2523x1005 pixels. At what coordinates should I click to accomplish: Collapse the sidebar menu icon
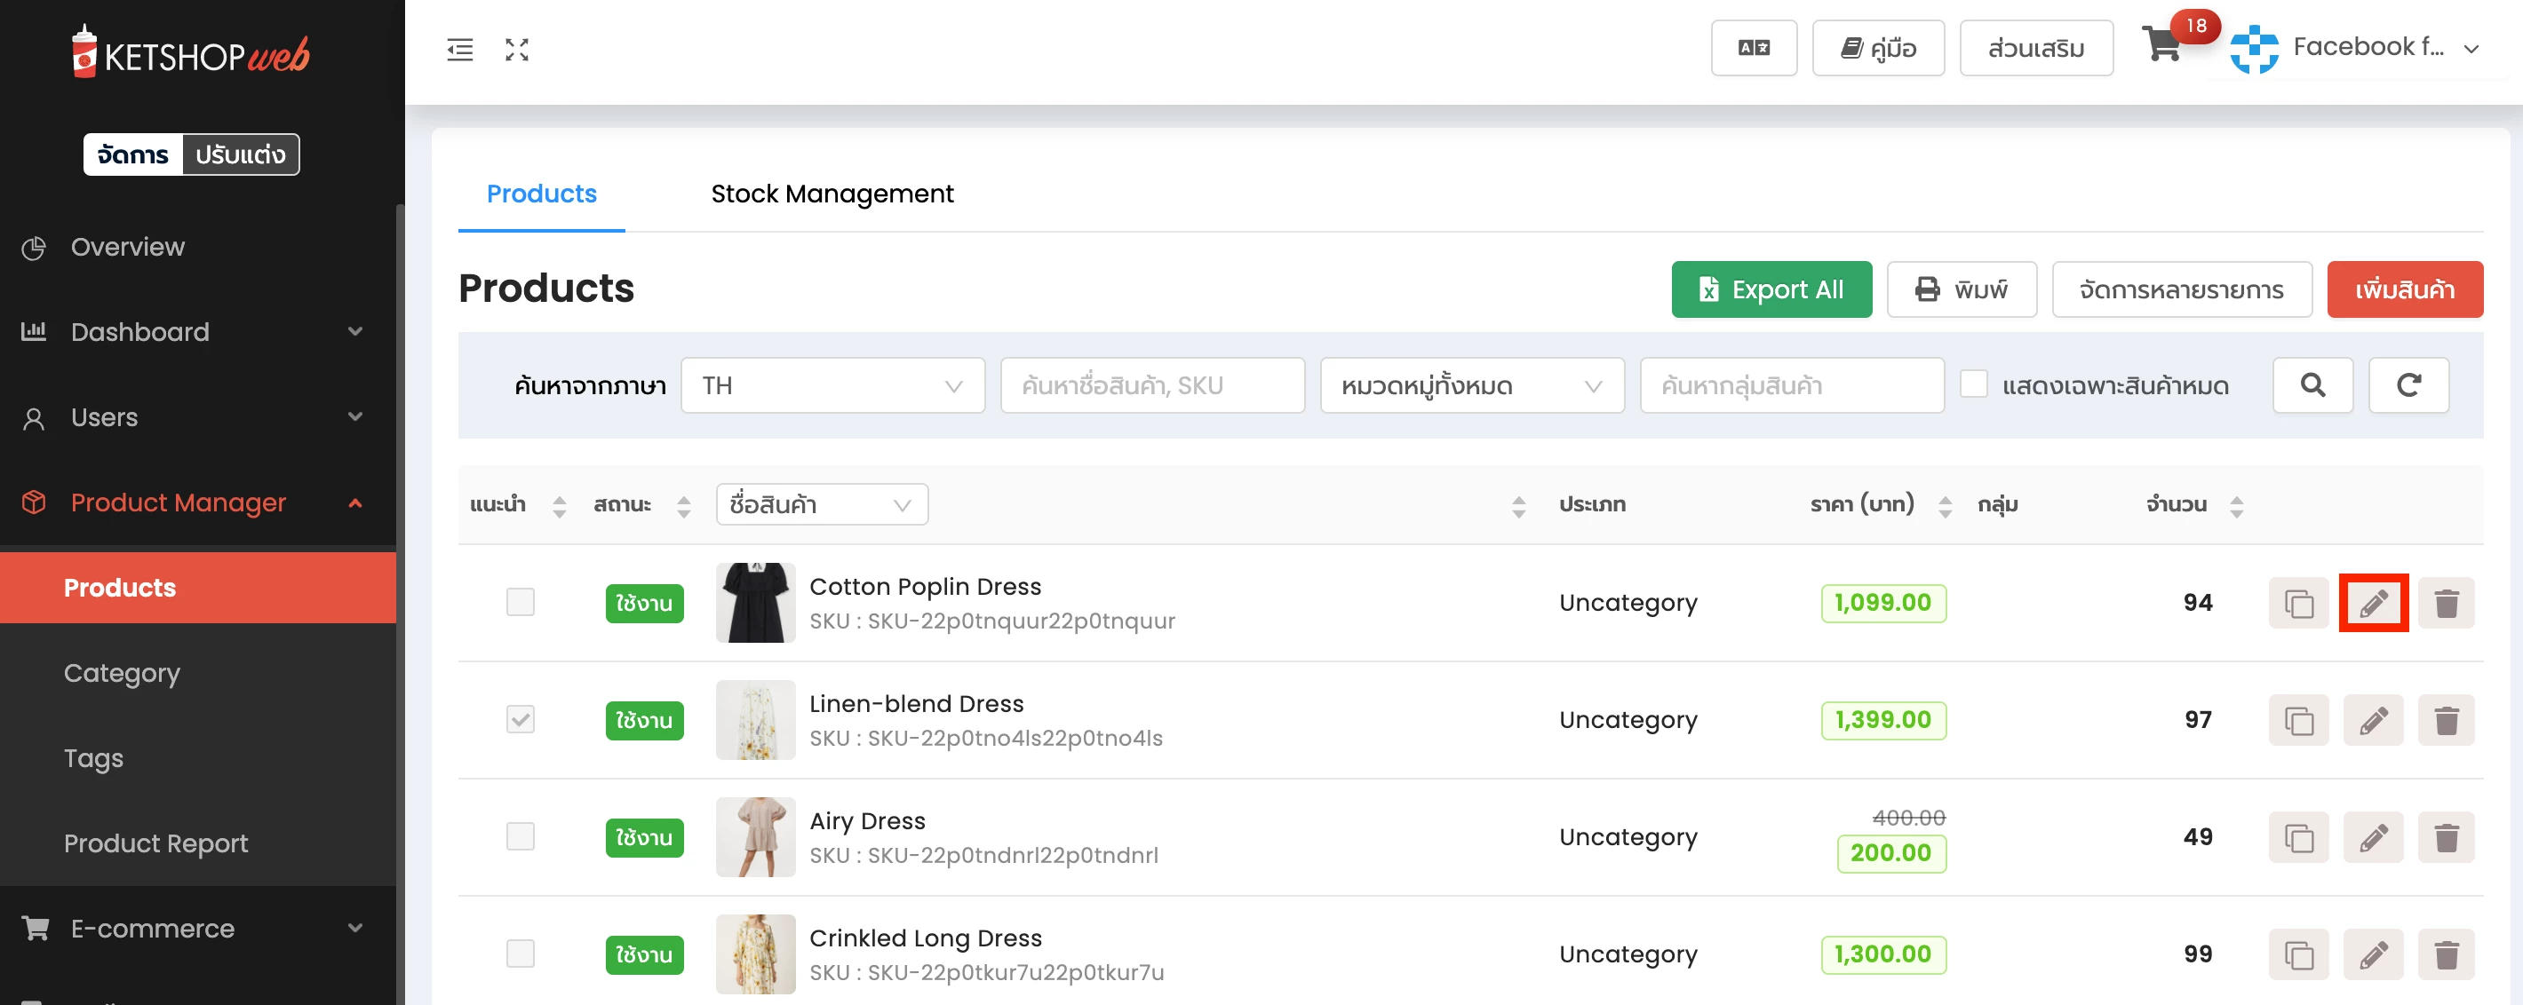(x=459, y=49)
